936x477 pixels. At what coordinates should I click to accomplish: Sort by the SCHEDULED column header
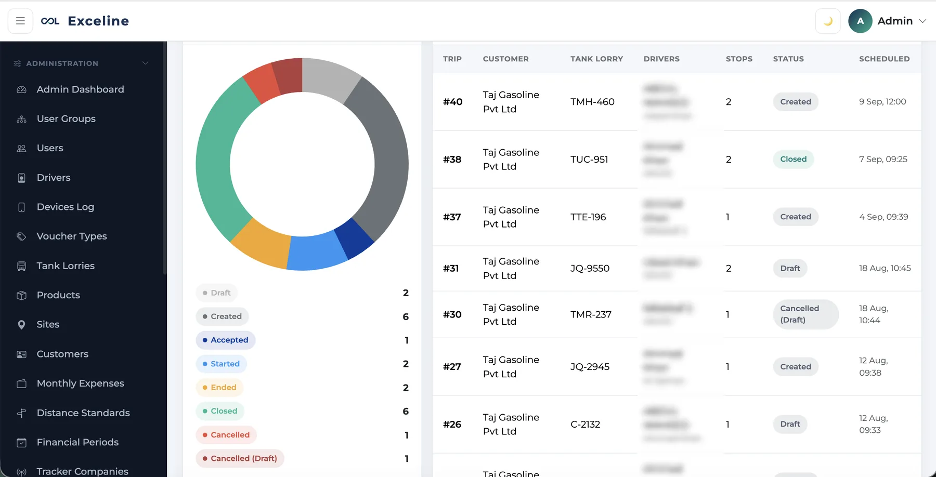pyautogui.click(x=884, y=59)
